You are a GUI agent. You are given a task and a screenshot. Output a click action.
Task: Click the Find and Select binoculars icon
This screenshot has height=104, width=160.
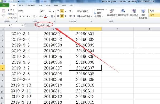click(x=123, y=11)
